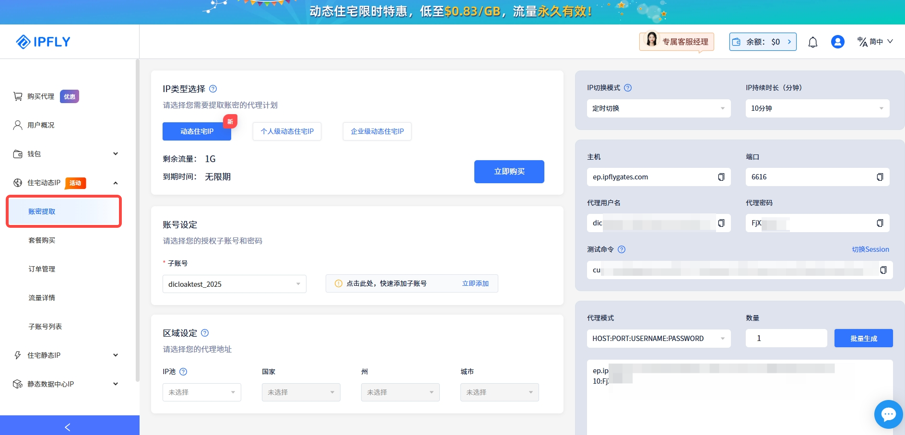Click the 切换Session link
This screenshot has width=905, height=435.
click(870, 249)
